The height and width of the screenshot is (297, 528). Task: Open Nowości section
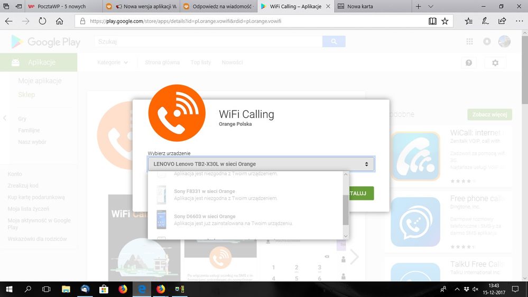(x=233, y=62)
